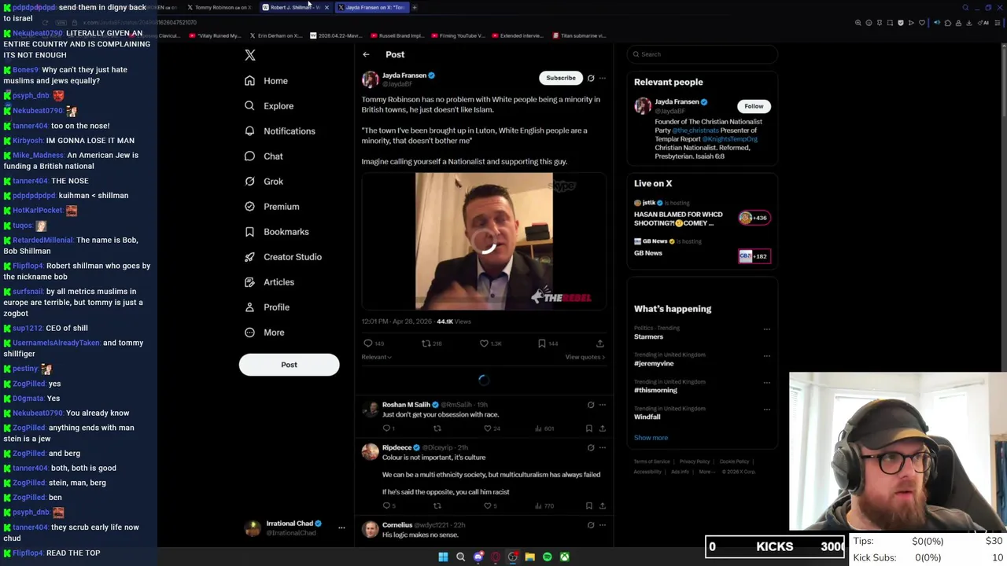The height and width of the screenshot is (566, 1007).
Task: Click Show more under What's happening
Action: coord(651,438)
